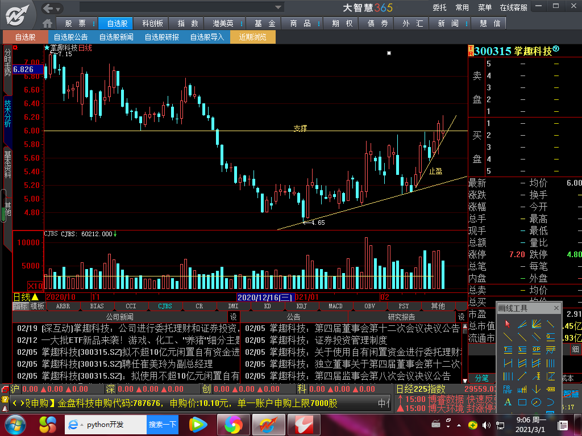The width and height of the screenshot is (582, 436).
Task: Select the FIB TIME cycle tool
Action: click(508, 389)
